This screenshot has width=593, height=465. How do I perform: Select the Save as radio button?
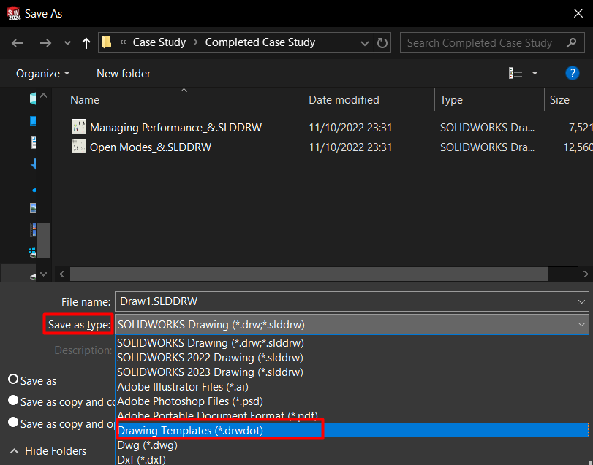point(13,380)
